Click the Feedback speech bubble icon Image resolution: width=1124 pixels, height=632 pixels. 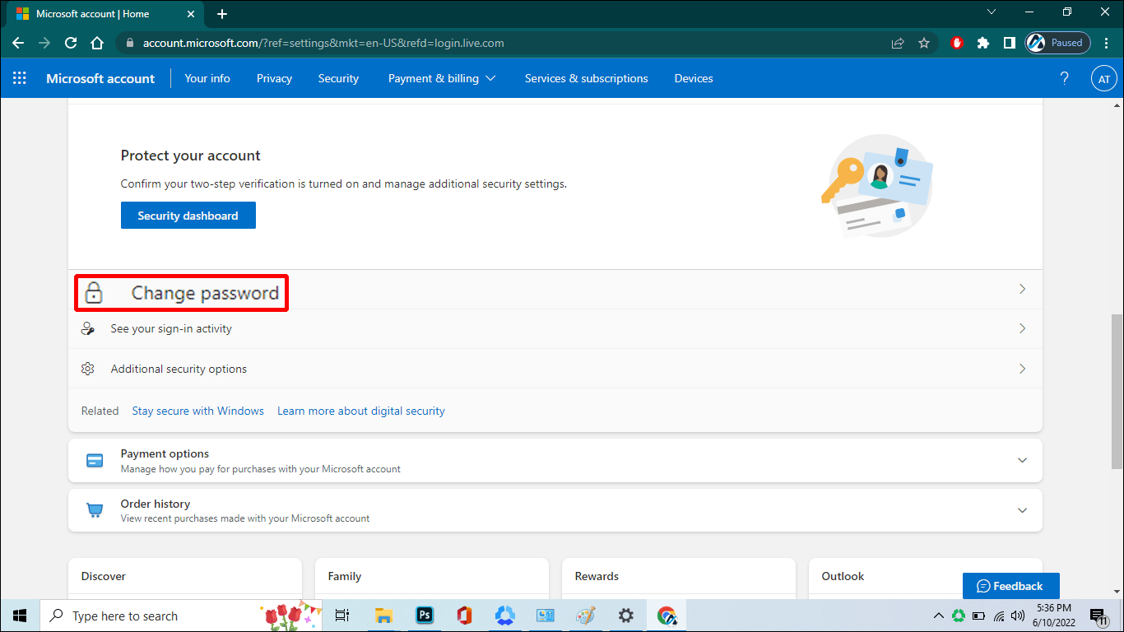point(984,585)
